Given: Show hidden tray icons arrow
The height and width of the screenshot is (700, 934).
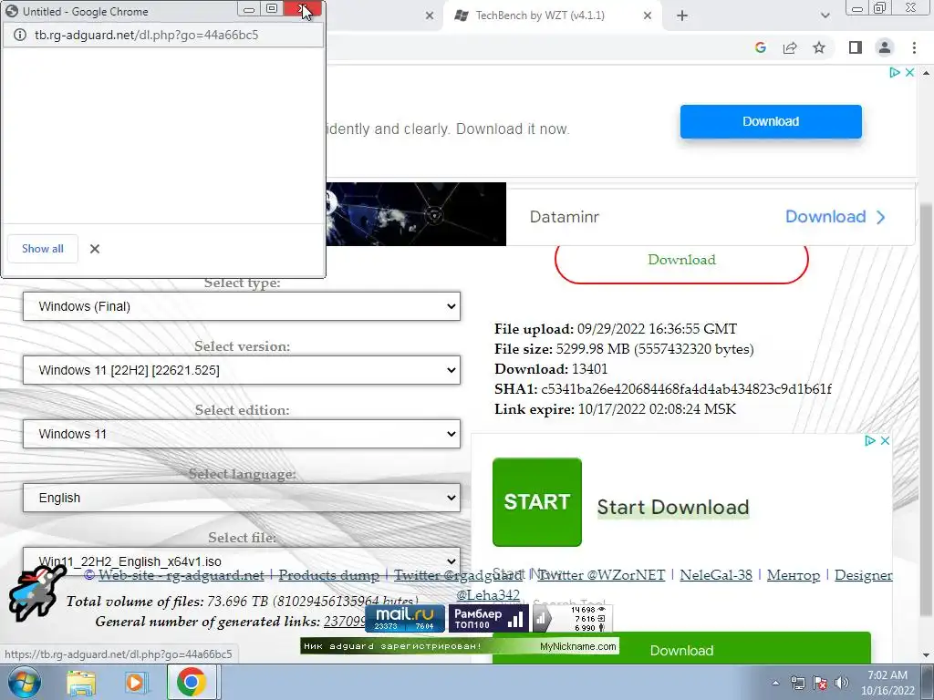Looking at the screenshot, I should (775, 683).
